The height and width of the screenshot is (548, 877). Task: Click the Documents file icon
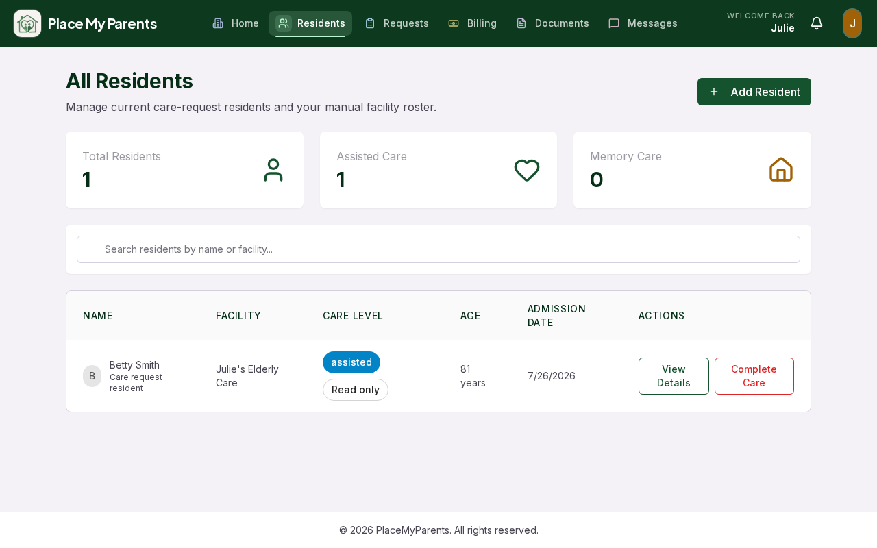[521, 23]
